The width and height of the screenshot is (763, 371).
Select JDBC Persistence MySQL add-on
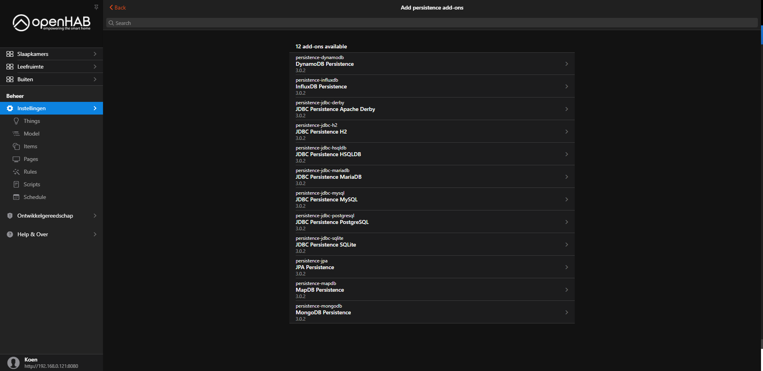click(432, 199)
